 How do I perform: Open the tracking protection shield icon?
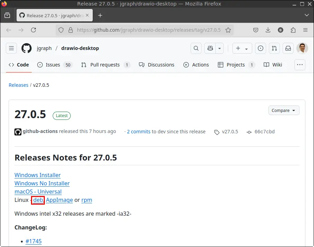[x=61, y=30]
